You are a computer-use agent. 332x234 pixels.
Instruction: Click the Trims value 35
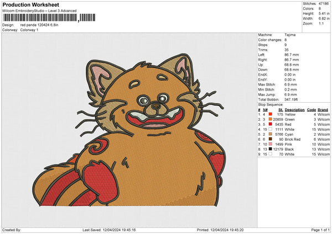tap(287, 50)
